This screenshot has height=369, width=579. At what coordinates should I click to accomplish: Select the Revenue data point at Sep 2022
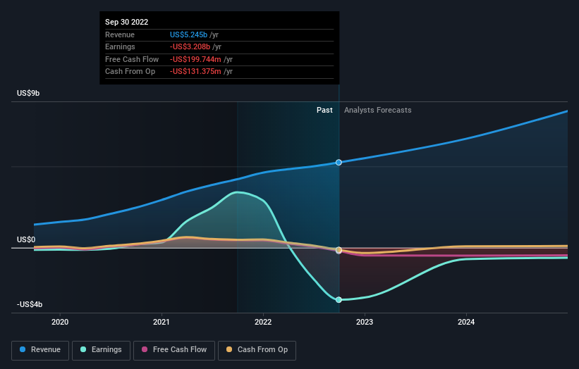[339, 163]
